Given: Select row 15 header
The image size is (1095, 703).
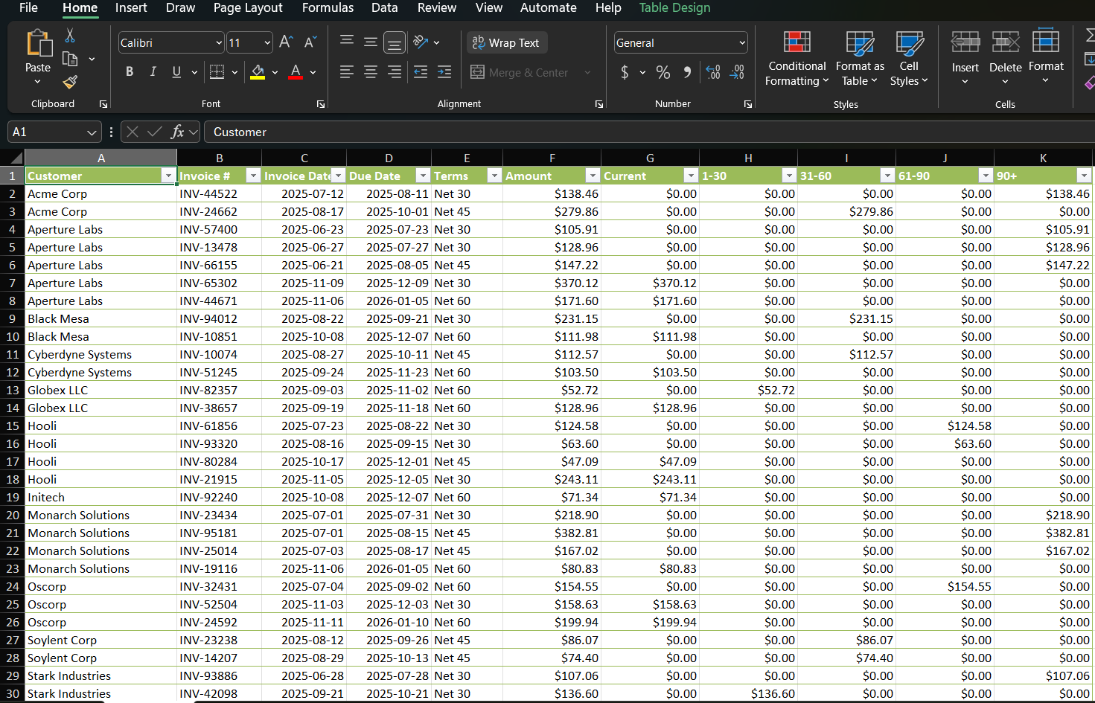Looking at the screenshot, I should point(12,426).
